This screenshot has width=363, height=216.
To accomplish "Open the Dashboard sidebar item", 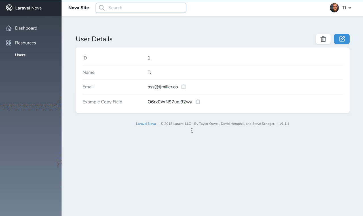I will coord(26,28).
